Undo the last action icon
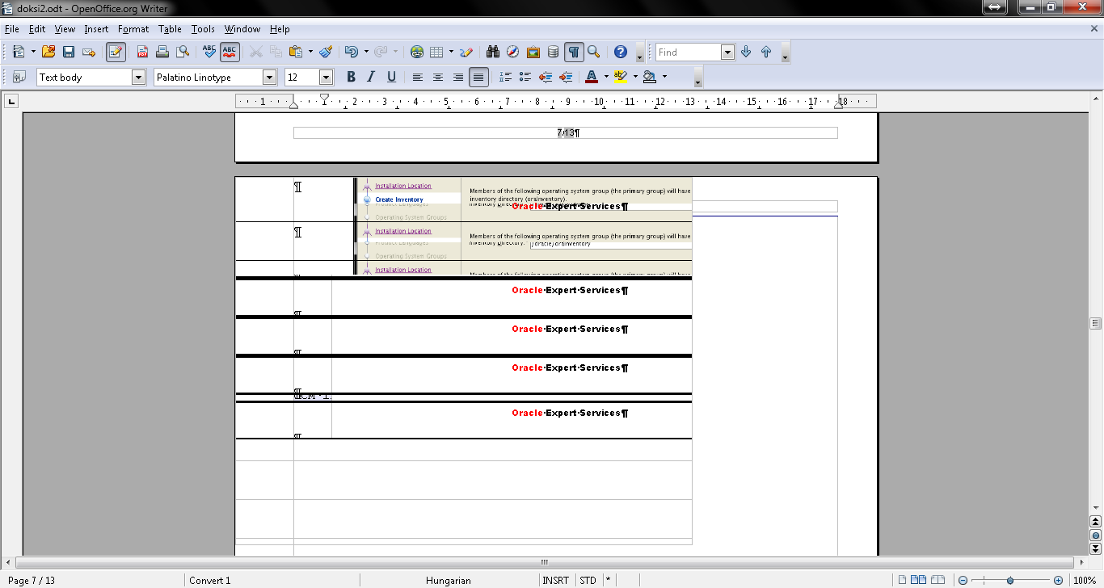1104x588 pixels. pyautogui.click(x=351, y=52)
